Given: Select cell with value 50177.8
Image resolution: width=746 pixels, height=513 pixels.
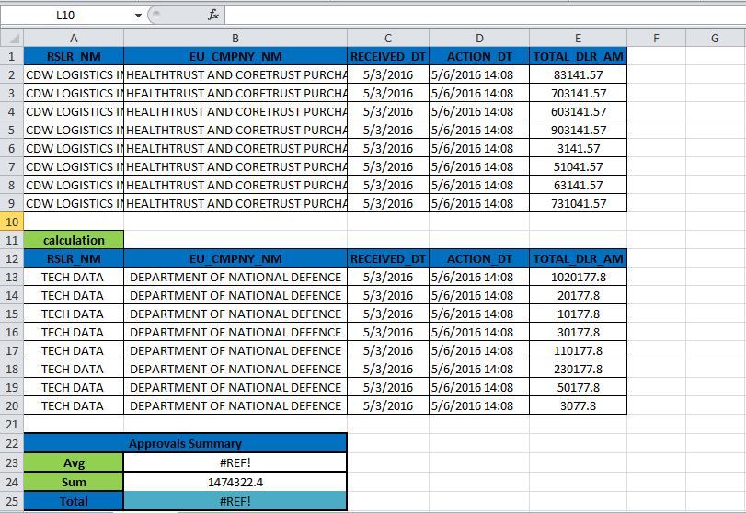Looking at the screenshot, I should pyautogui.click(x=578, y=387).
